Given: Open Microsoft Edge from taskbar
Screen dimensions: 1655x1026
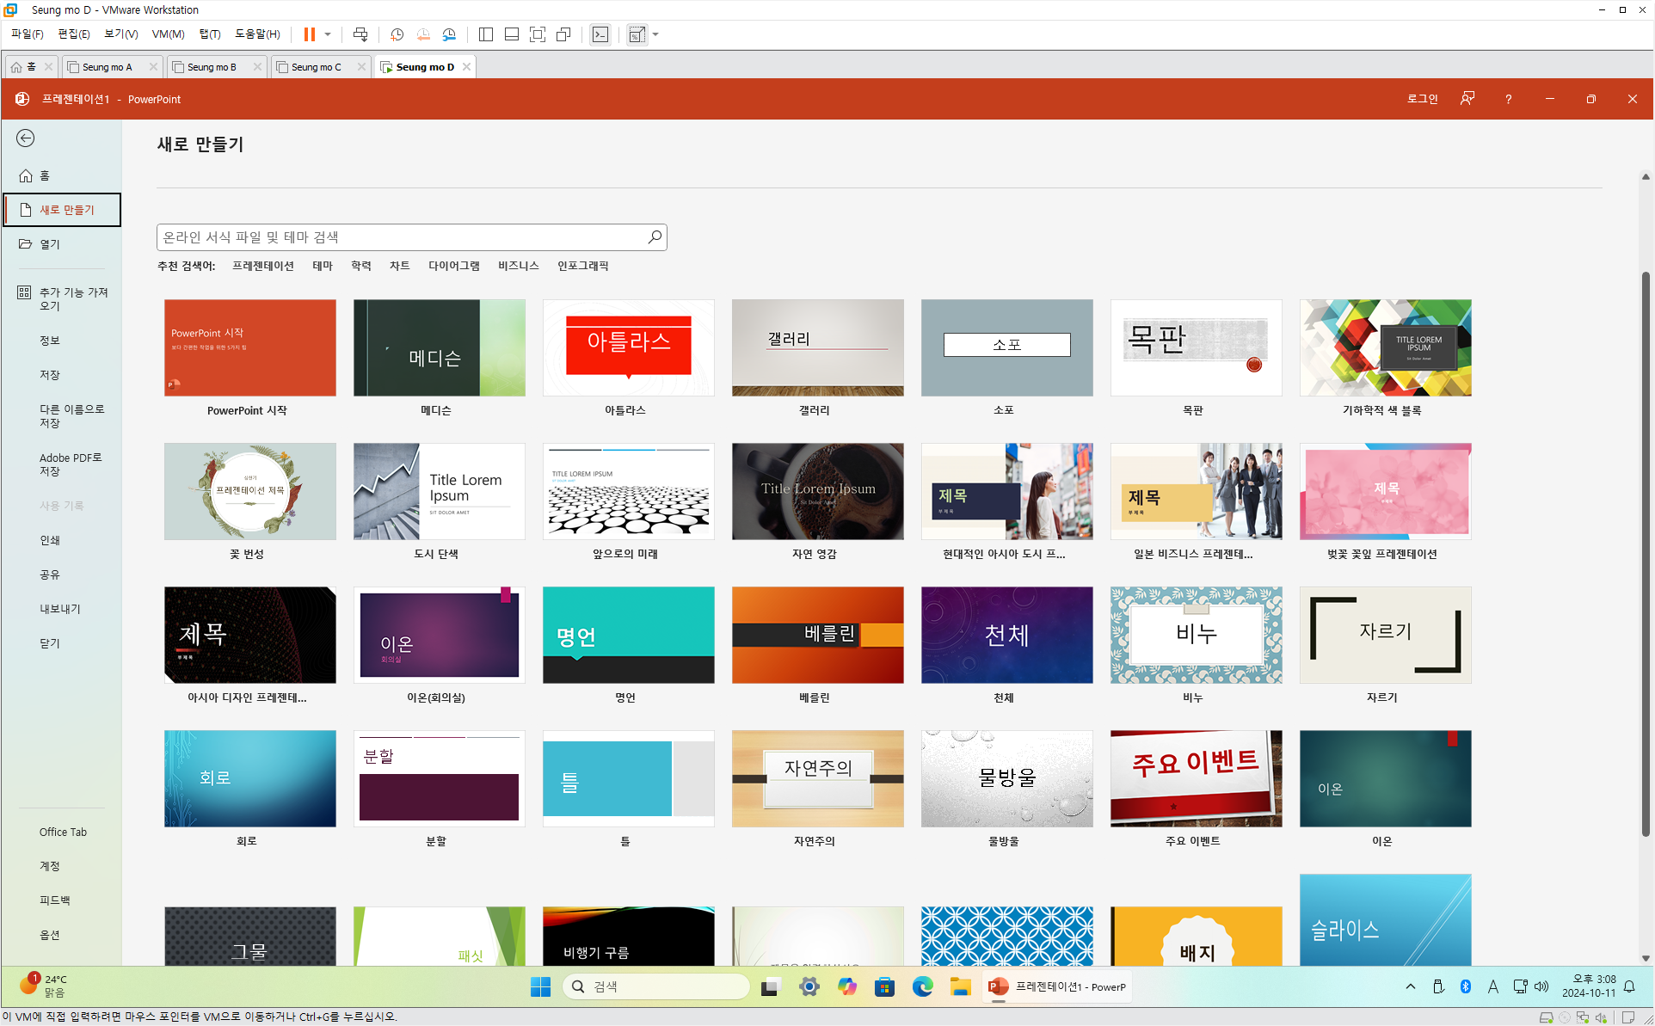Looking at the screenshot, I should tap(922, 986).
